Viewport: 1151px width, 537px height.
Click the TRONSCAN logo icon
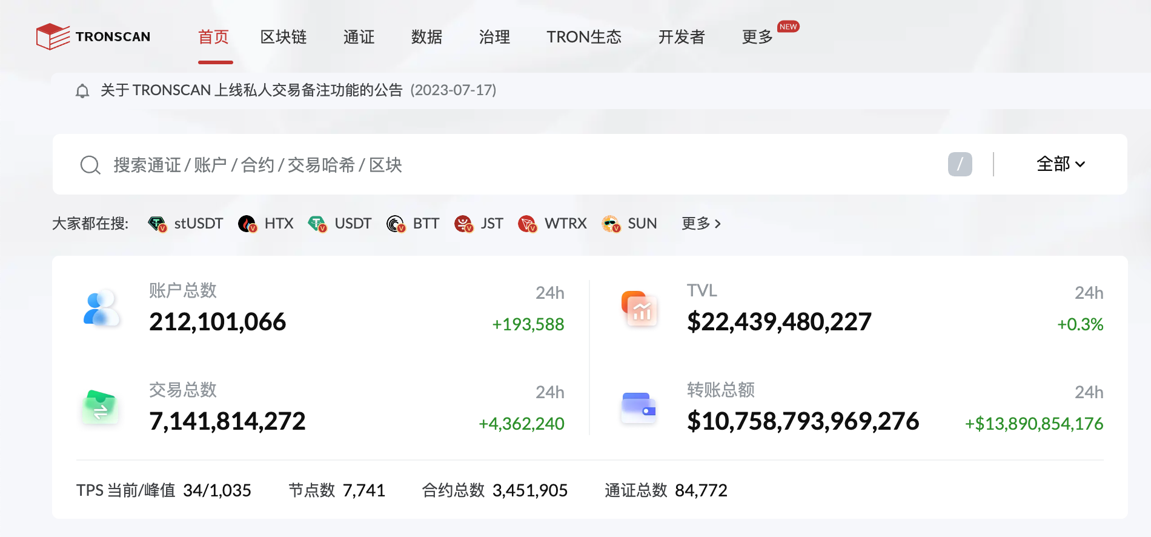53,37
